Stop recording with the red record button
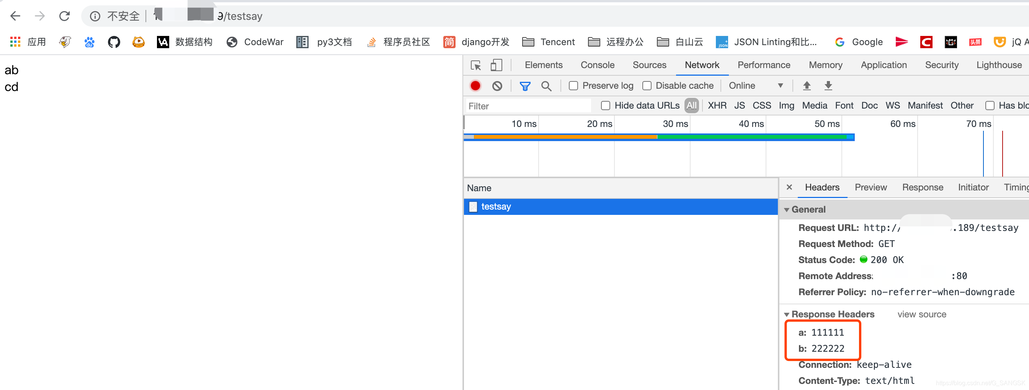This screenshot has width=1029, height=390. coord(475,85)
